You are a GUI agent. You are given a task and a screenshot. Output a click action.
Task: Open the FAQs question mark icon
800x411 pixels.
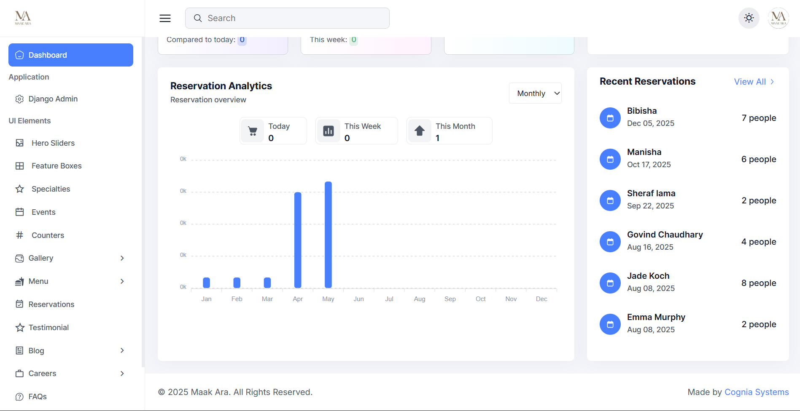[19, 396]
